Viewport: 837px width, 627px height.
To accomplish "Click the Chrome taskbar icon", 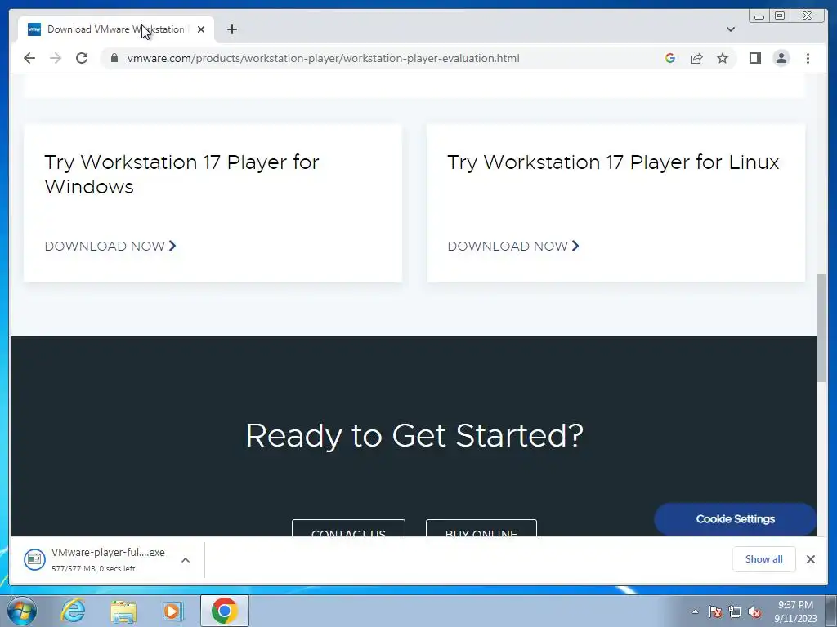I will click(224, 611).
